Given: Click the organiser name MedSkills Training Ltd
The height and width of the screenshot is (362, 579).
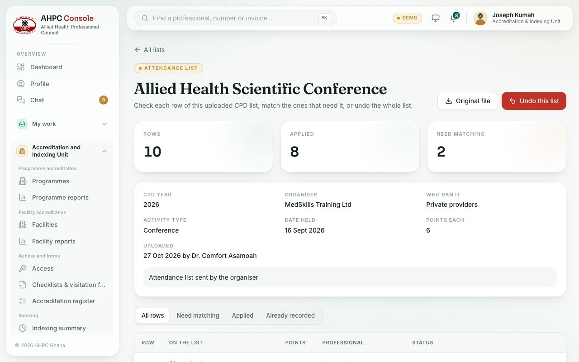Looking at the screenshot, I should (318, 205).
